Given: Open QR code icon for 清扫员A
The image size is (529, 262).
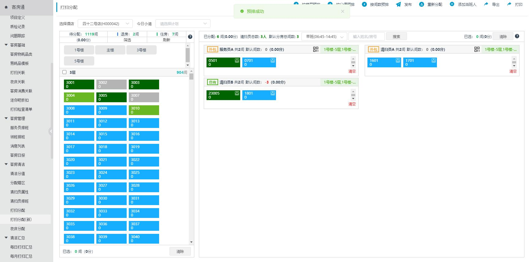Looking at the screenshot, I should click(x=477, y=49).
